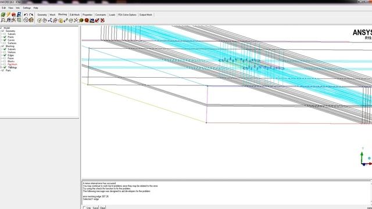
Task: Switch to the Loads tab
Action: click(112, 15)
